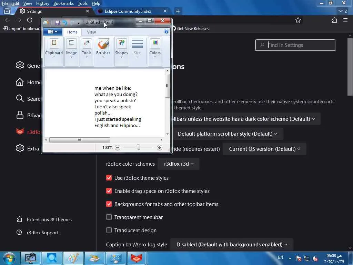Open the Customize Quick Access Toolbar arrow in Paint
Viewport: 353px width, 265px height.
[79, 23]
